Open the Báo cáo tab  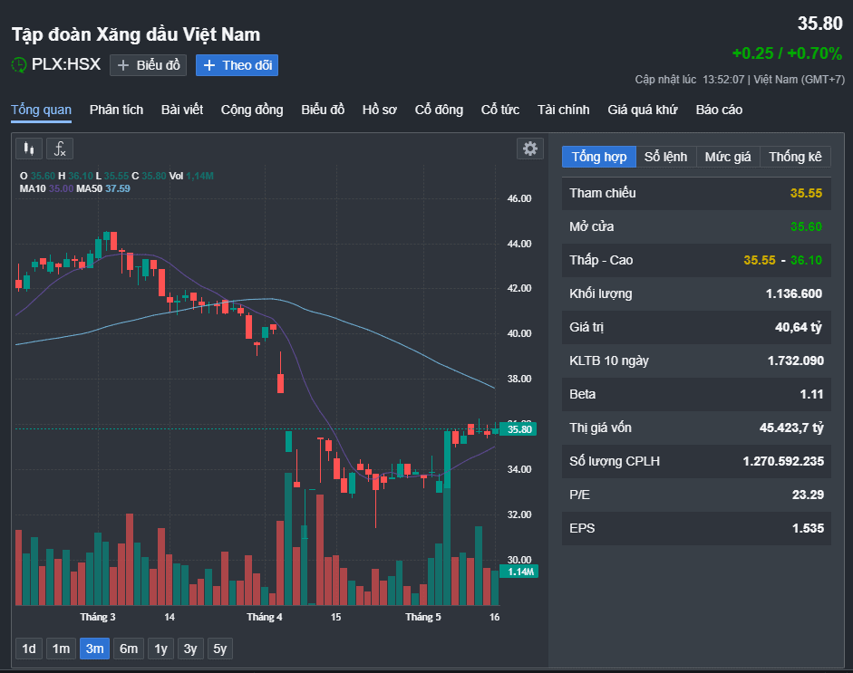click(719, 110)
